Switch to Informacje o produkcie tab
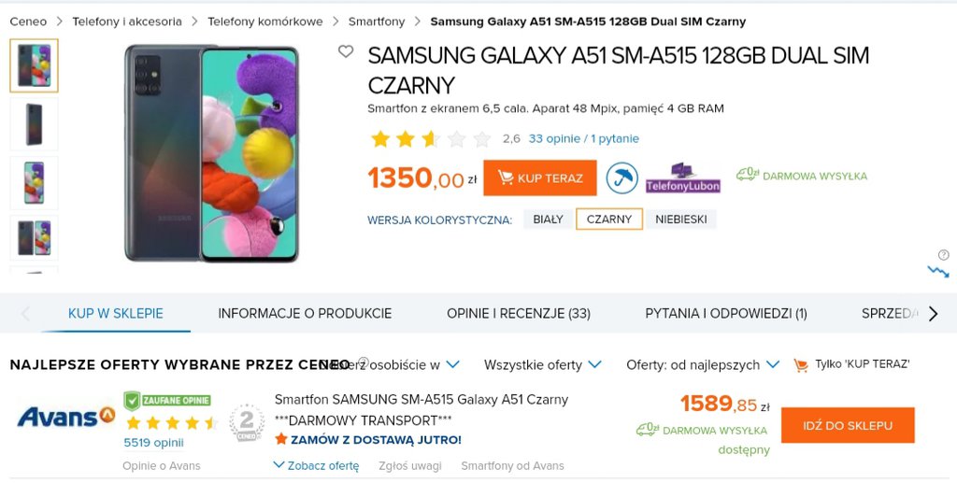This screenshot has height=483, width=957. 305,314
